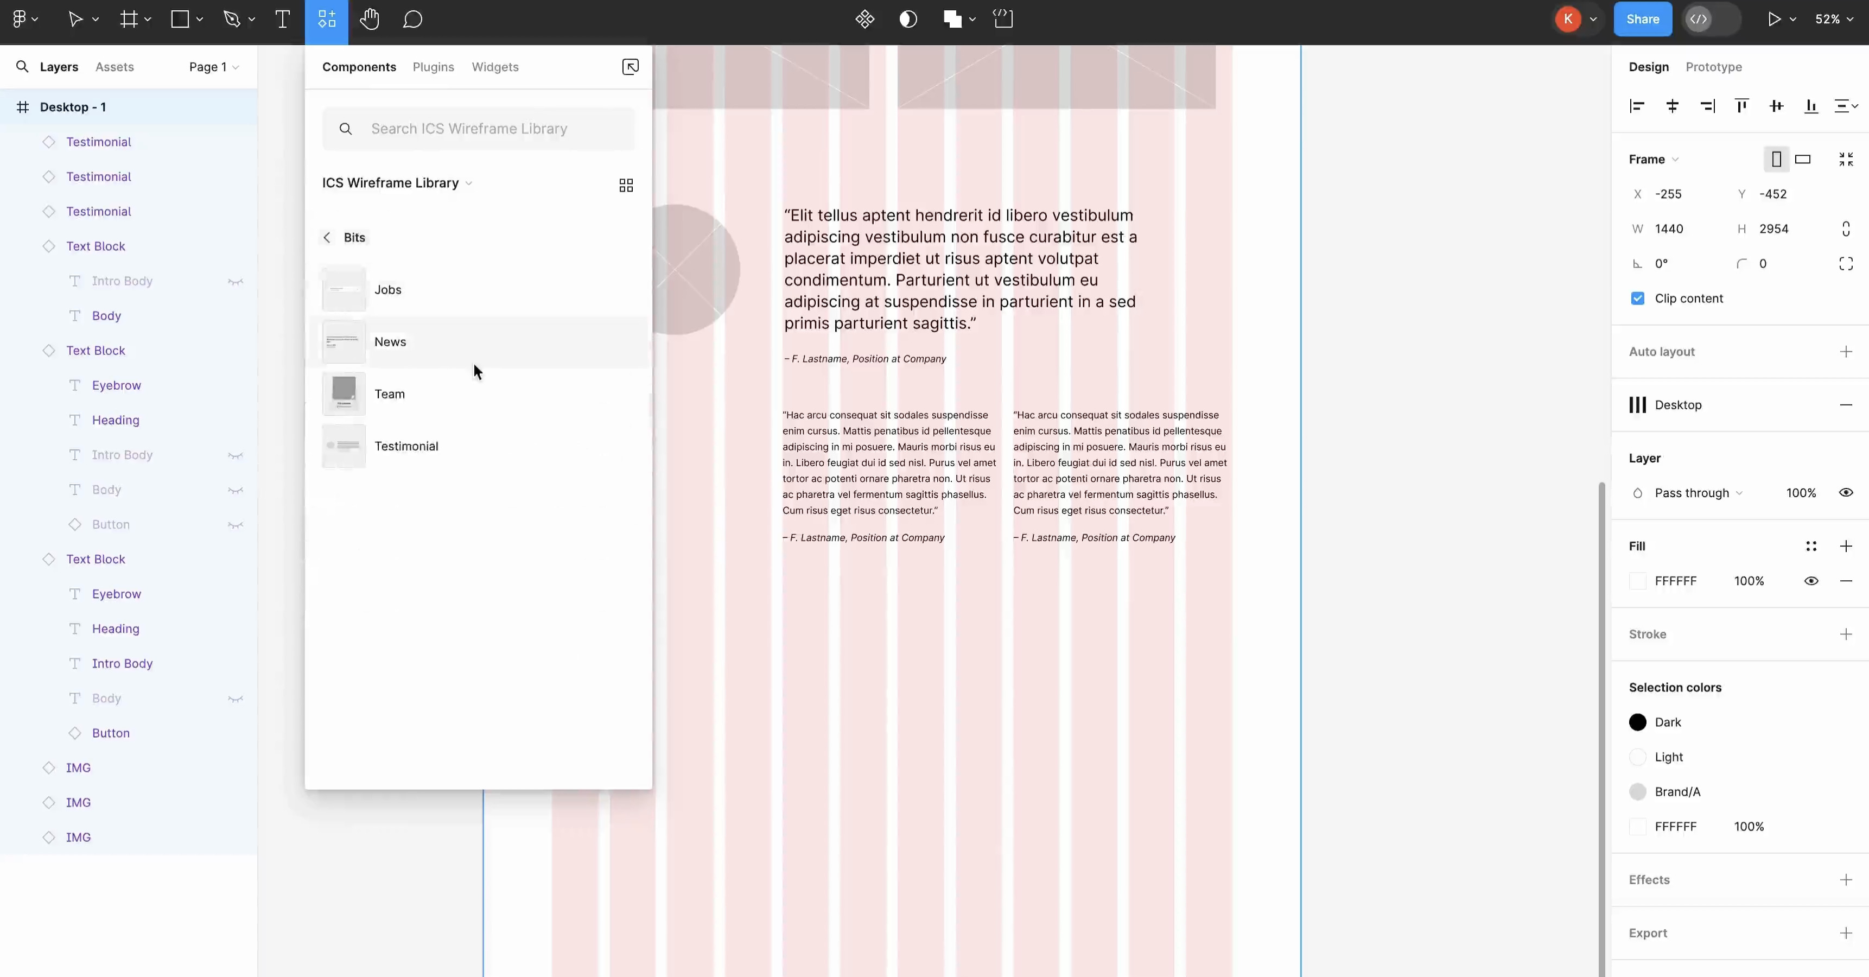Toggle dark/light mask icon in top bar
Viewport: 1869px width, 977px height.
click(908, 20)
